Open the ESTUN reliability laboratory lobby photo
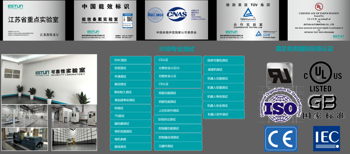The width and height of the screenshot is (350, 154). point(49,79)
